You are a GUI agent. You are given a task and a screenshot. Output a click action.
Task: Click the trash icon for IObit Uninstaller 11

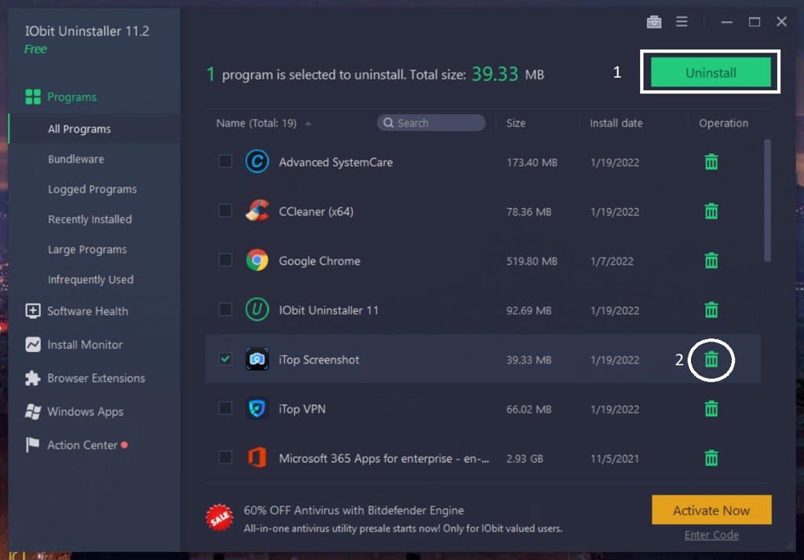point(711,309)
